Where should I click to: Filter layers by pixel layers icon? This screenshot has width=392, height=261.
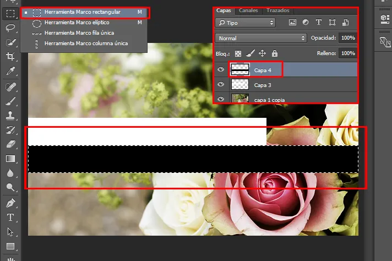(292, 23)
